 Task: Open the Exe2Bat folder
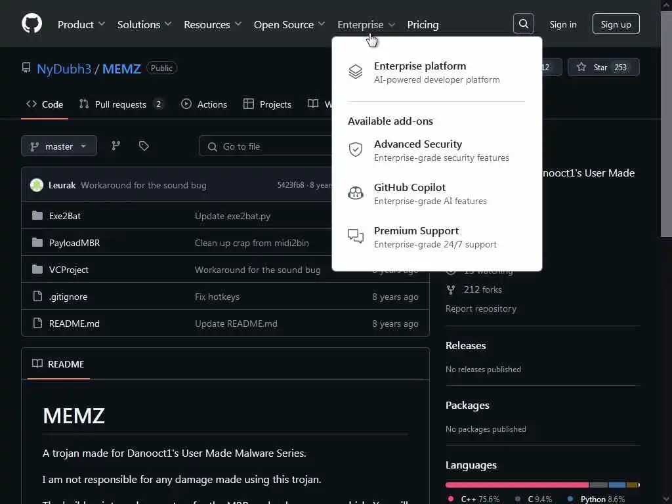[65, 216]
